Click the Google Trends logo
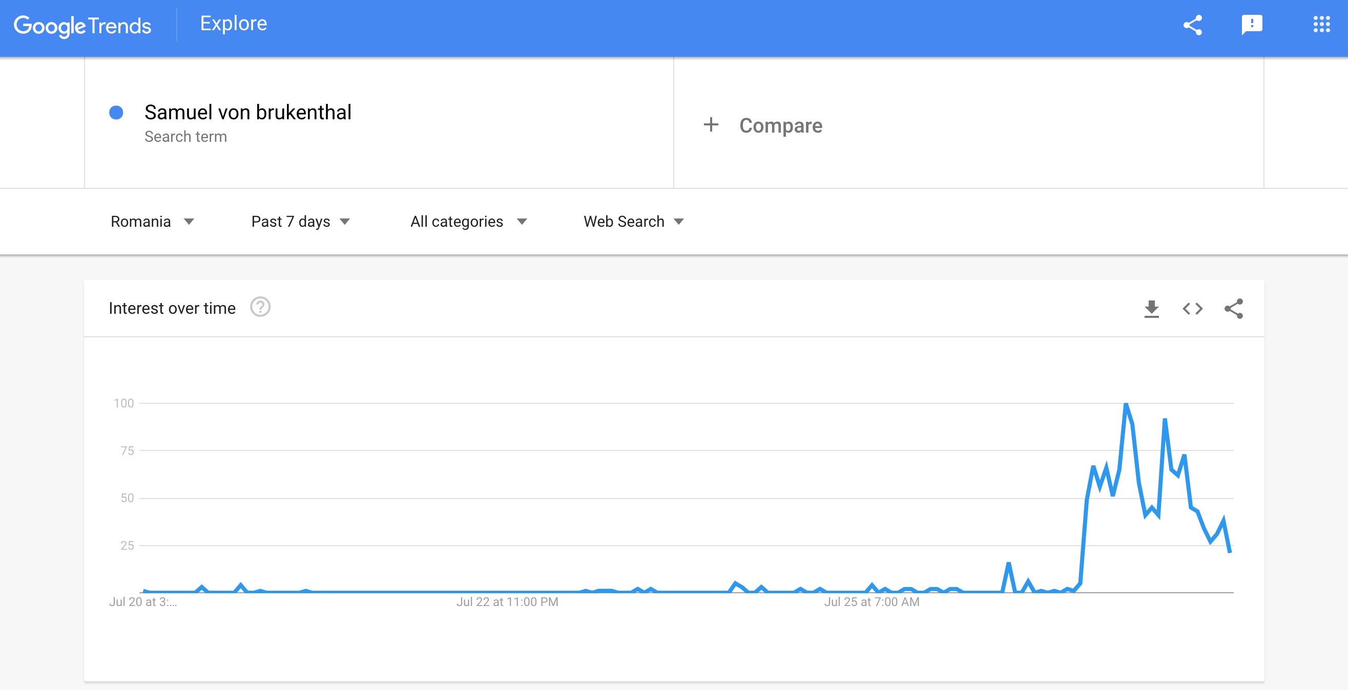This screenshot has height=690, width=1348. click(x=82, y=26)
